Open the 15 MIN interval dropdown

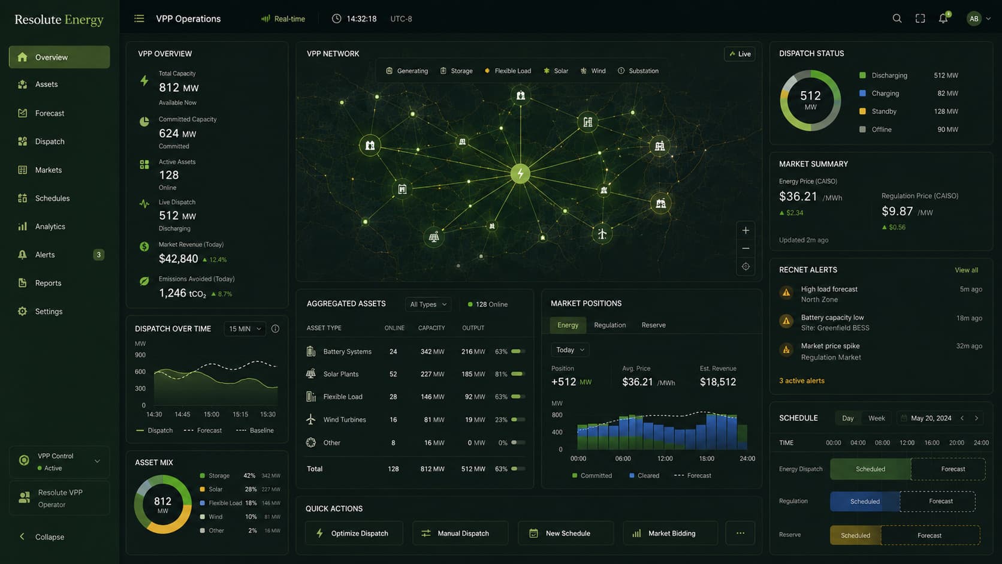click(245, 328)
